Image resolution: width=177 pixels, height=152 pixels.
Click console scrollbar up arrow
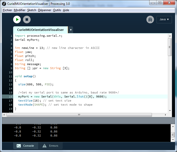pos(173,126)
